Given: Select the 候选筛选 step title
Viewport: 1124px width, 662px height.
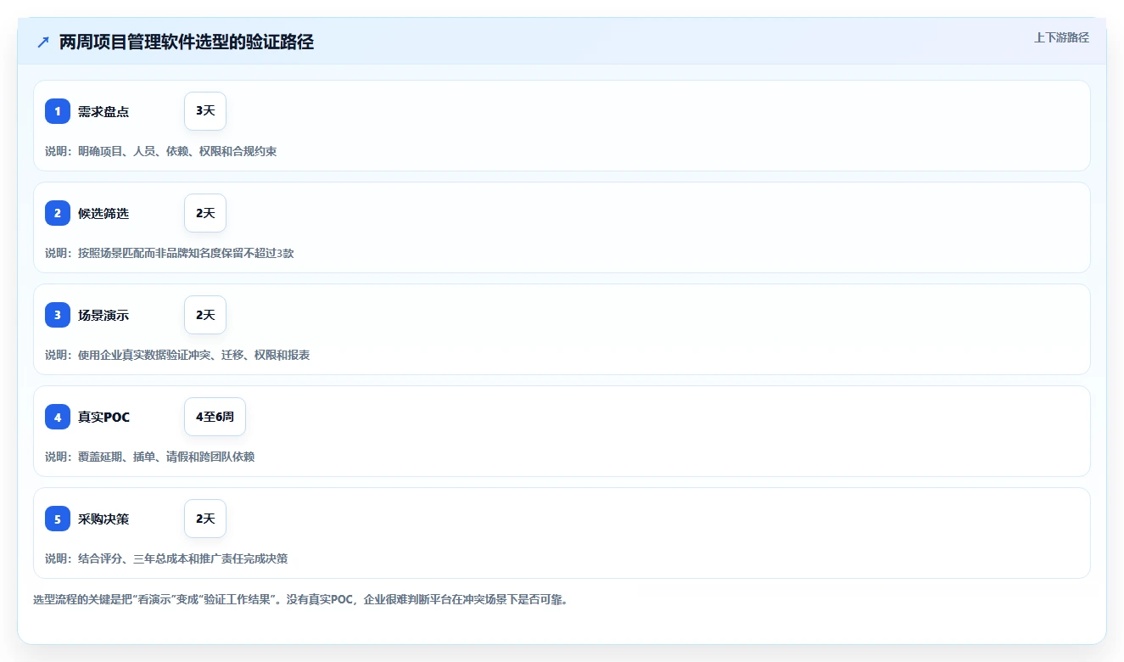Looking at the screenshot, I should coord(103,213).
